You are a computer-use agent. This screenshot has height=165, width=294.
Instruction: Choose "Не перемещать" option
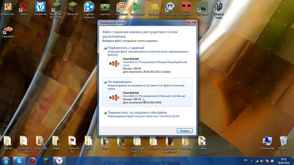pyautogui.click(x=147, y=92)
